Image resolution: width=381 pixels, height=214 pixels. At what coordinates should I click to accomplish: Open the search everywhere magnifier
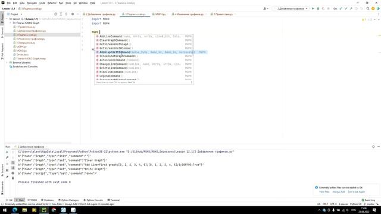[x=368, y=8]
